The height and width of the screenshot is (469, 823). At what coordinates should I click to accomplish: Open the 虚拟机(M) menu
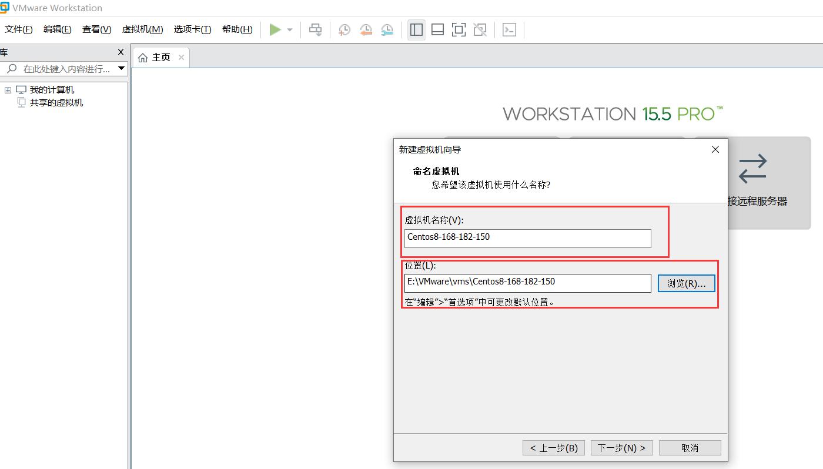pyautogui.click(x=142, y=29)
